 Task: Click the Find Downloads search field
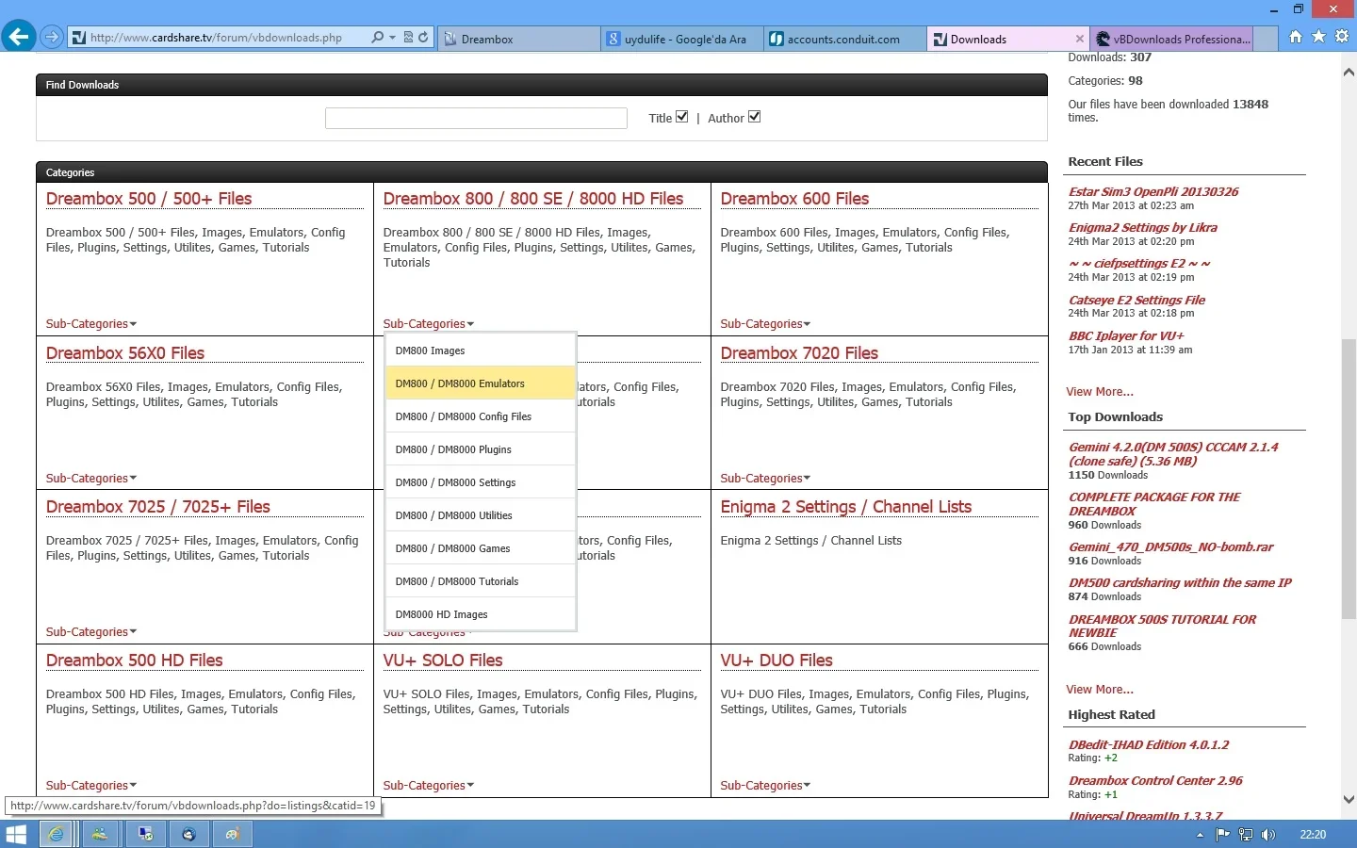pos(476,118)
